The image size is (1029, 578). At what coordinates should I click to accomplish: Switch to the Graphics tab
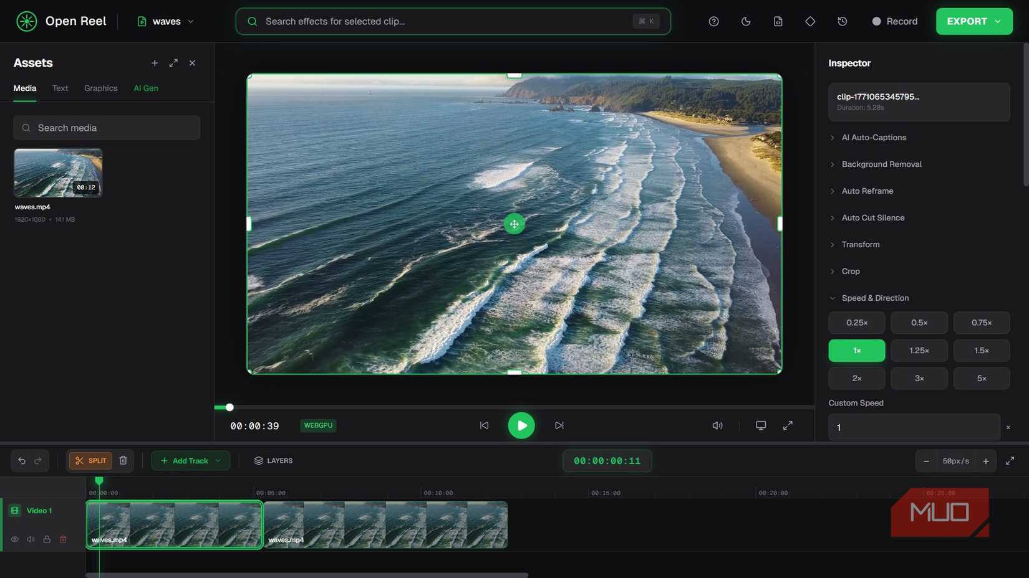[100, 88]
